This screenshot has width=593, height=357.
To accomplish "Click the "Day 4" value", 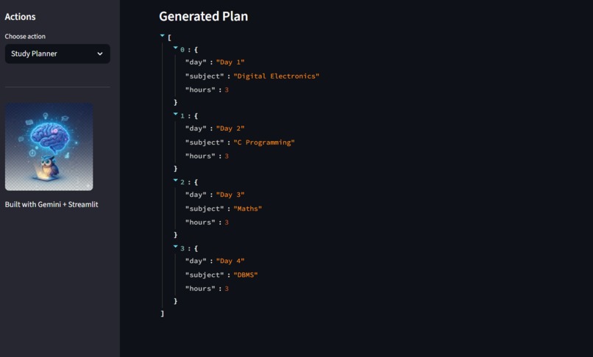I will pyautogui.click(x=230, y=261).
